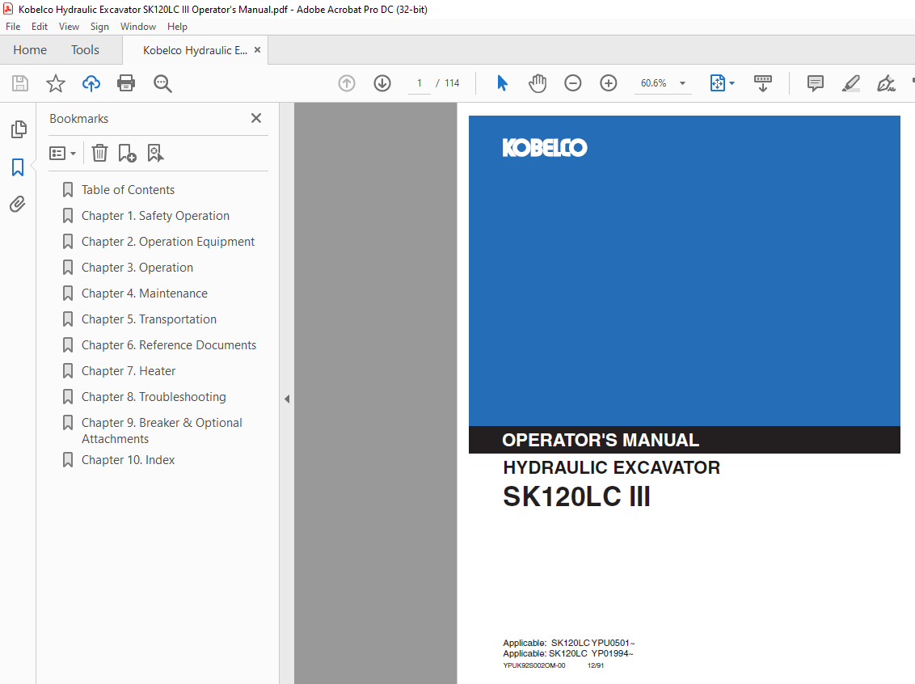This screenshot has height=684, width=915.
Task: Jump to Table of Contents bookmark
Action: [x=128, y=190]
